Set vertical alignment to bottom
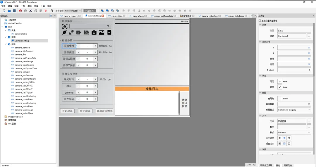 (x=289, y=144)
